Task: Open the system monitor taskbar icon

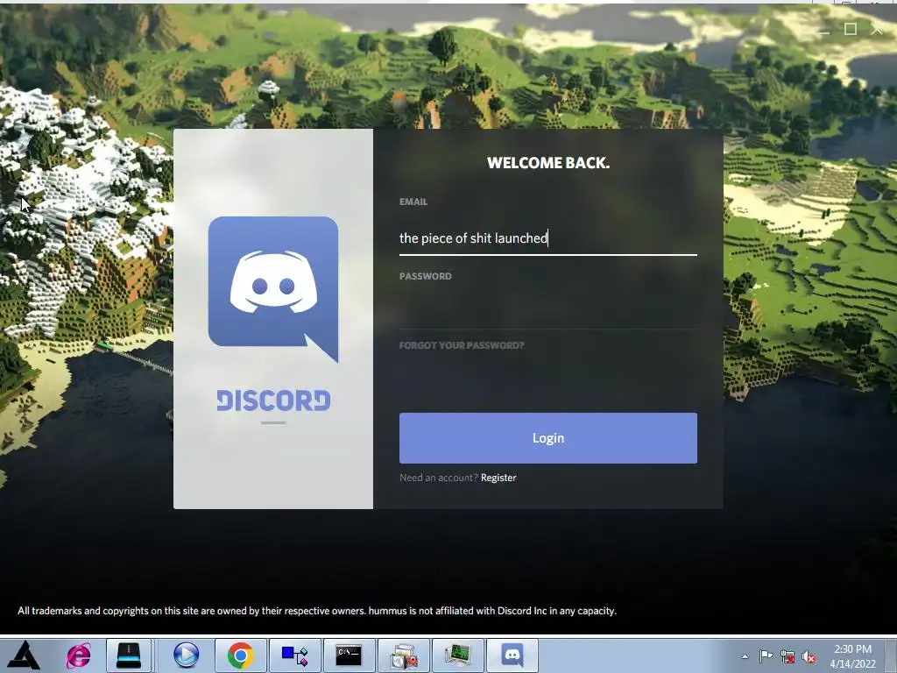Action: (457, 655)
